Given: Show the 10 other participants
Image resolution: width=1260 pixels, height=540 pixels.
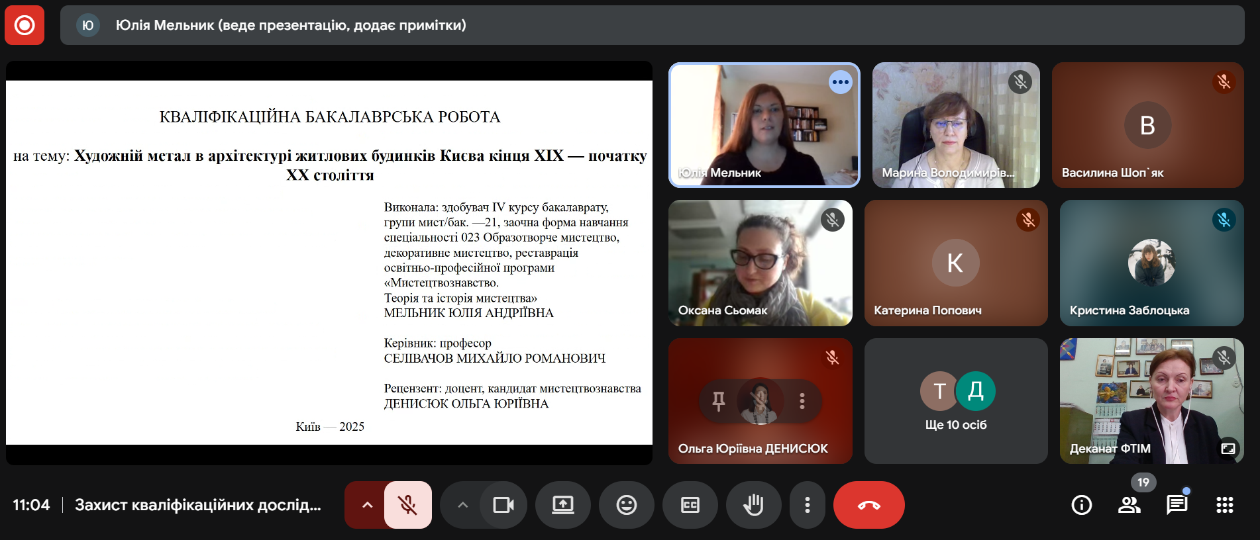Looking at the screenshot, I should point(956,401).
